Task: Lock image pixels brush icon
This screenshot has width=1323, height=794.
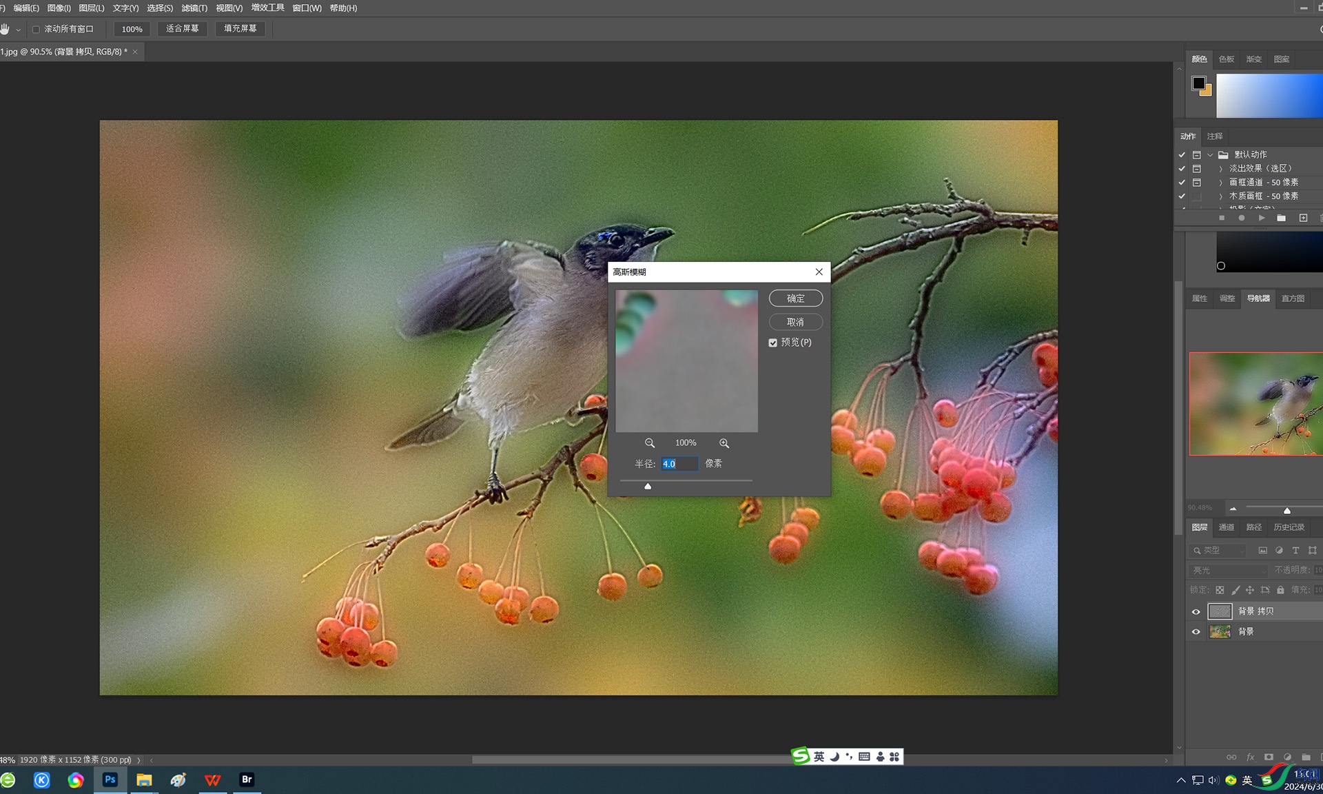Action: [x=1235, y=590]
